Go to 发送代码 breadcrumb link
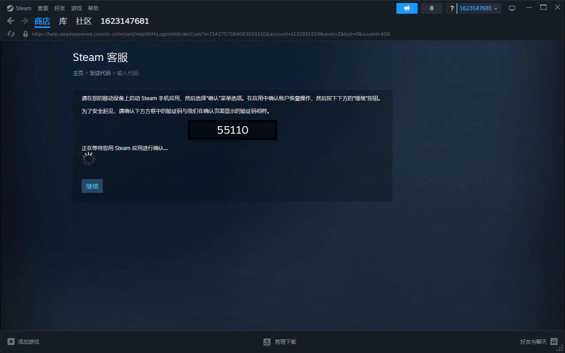 (x=100, y=73)
